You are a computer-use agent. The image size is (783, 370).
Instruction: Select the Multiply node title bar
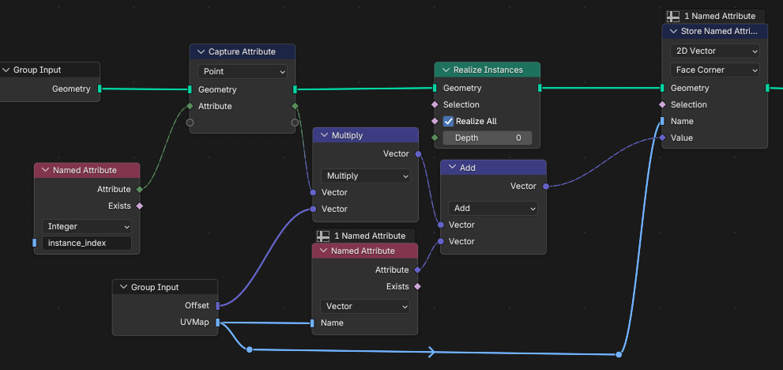[x=365, y=135]
